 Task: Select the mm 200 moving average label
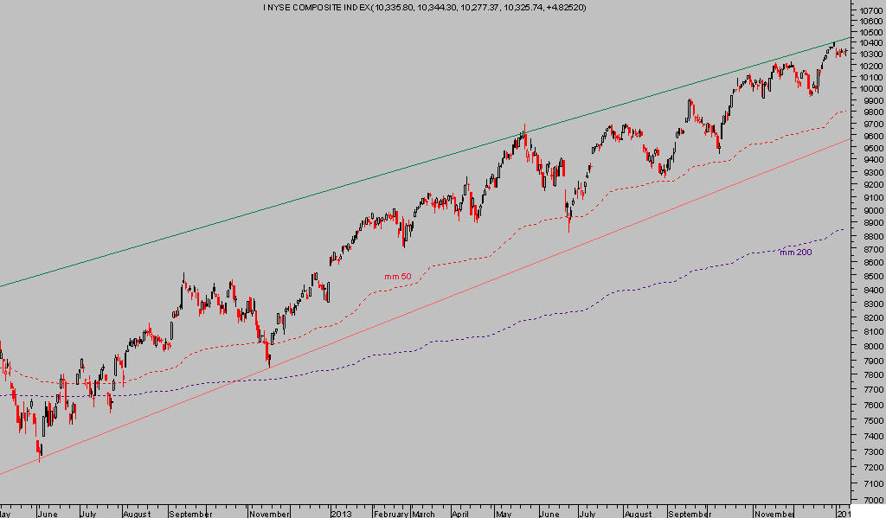click(x=795, y=253)
